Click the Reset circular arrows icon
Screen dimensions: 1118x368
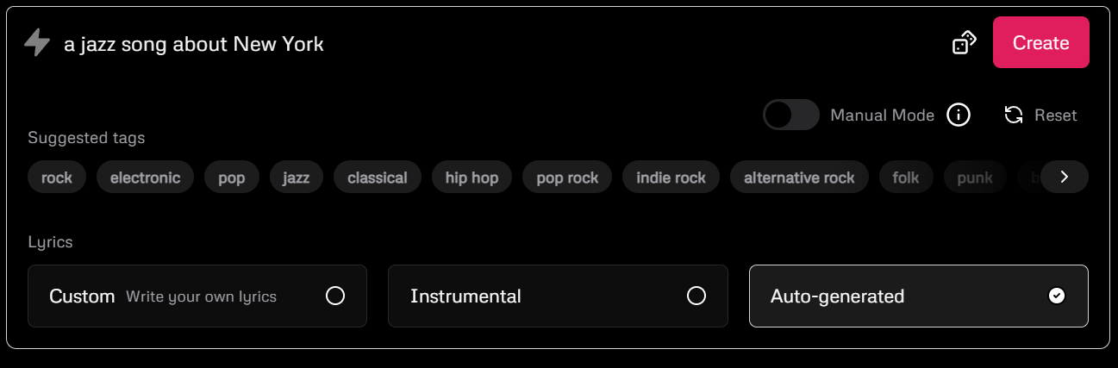click(x=1014, y=115)
